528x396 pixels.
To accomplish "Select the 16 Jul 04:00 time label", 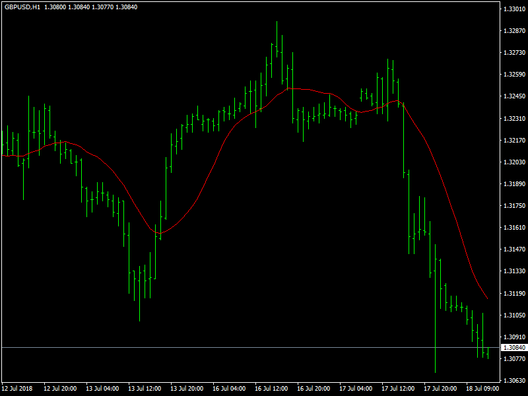I will click(229, 389).
